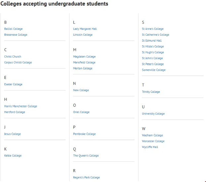The height and width of the screenshot is (182, 206).
Task: Go to The Queen's College
Action: pyautogui.click(x=86, y=156)
